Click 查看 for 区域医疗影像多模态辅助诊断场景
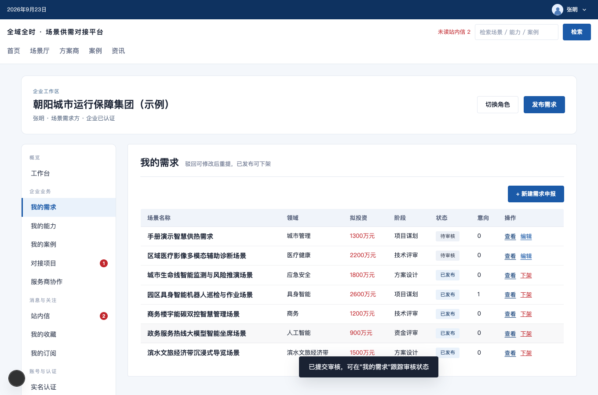598x395 pixels. point(510,256)
